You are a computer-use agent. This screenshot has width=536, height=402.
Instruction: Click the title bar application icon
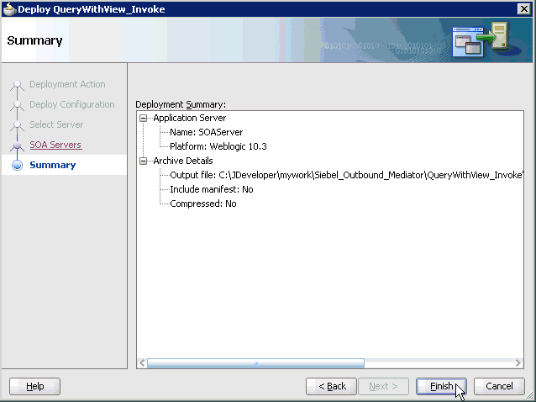[9, 9]
